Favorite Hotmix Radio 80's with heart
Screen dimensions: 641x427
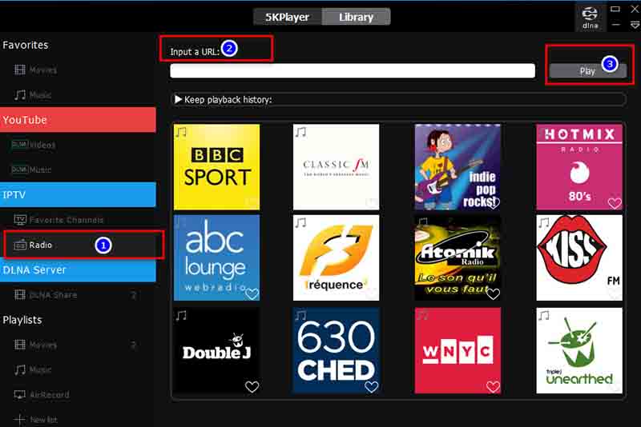(x=615, y=202)
